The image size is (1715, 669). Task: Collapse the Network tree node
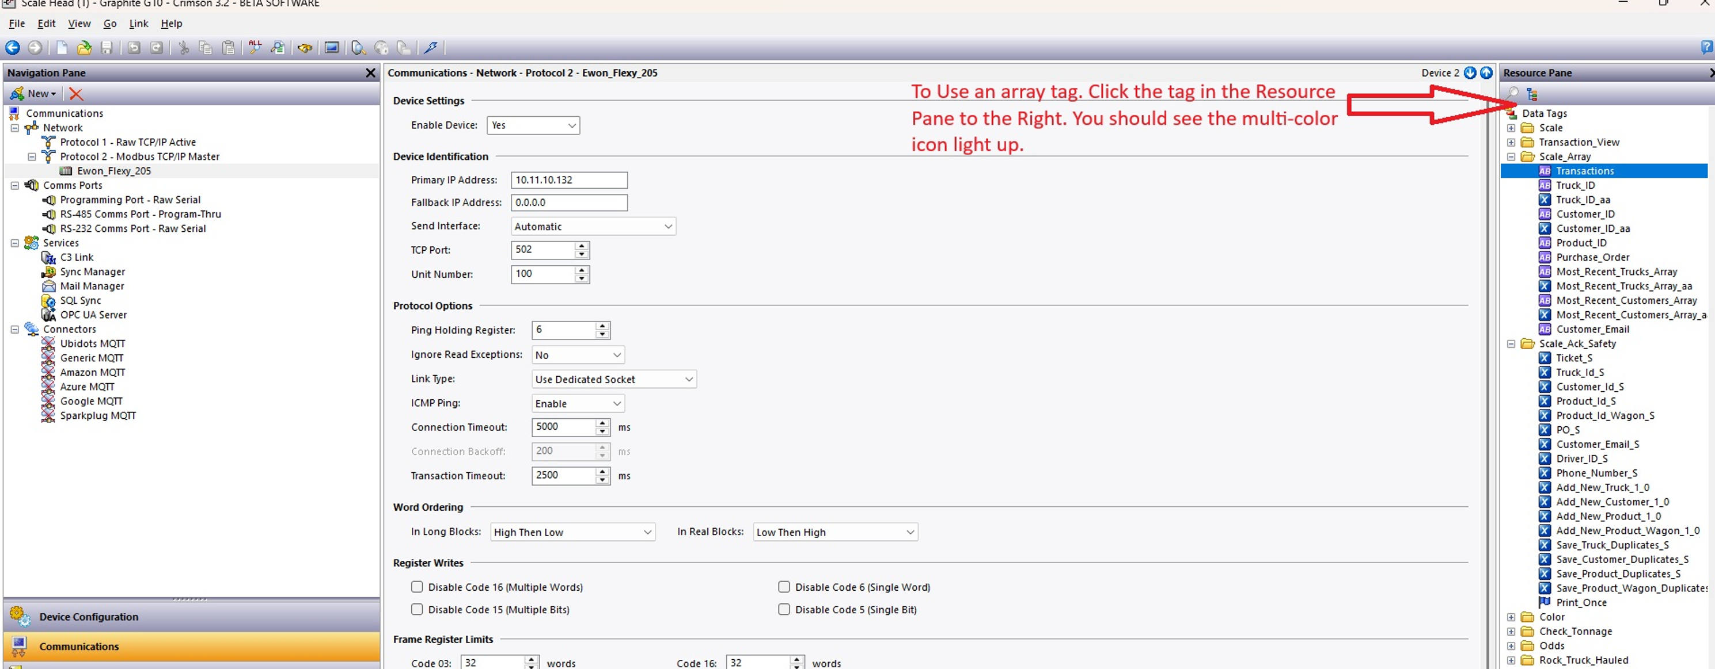[14, 128]
